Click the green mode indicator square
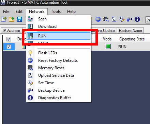This screenshot has height=124, width=150. [108, 47]
